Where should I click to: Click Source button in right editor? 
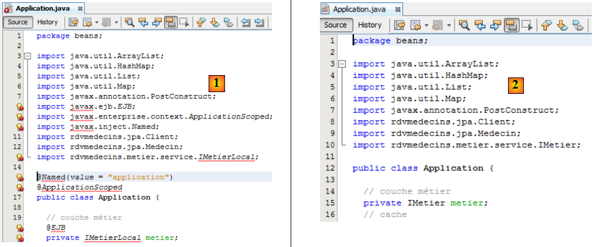pos(336,25)
